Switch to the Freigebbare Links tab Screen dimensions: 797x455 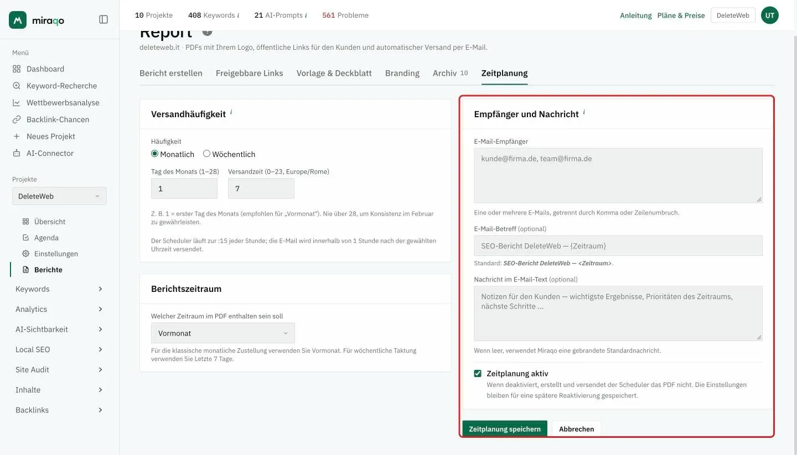tap(250, 73)
